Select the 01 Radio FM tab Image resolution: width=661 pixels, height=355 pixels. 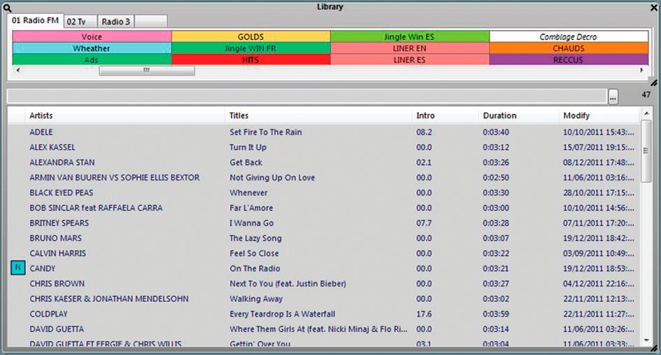tap(35, 21)
